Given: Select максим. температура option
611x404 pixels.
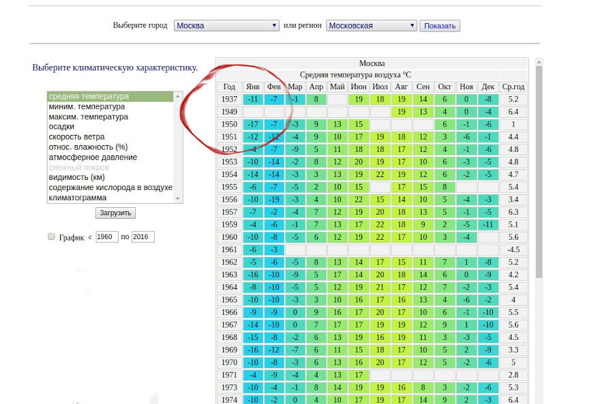Looking at the screenshot, I should point(110,116).
